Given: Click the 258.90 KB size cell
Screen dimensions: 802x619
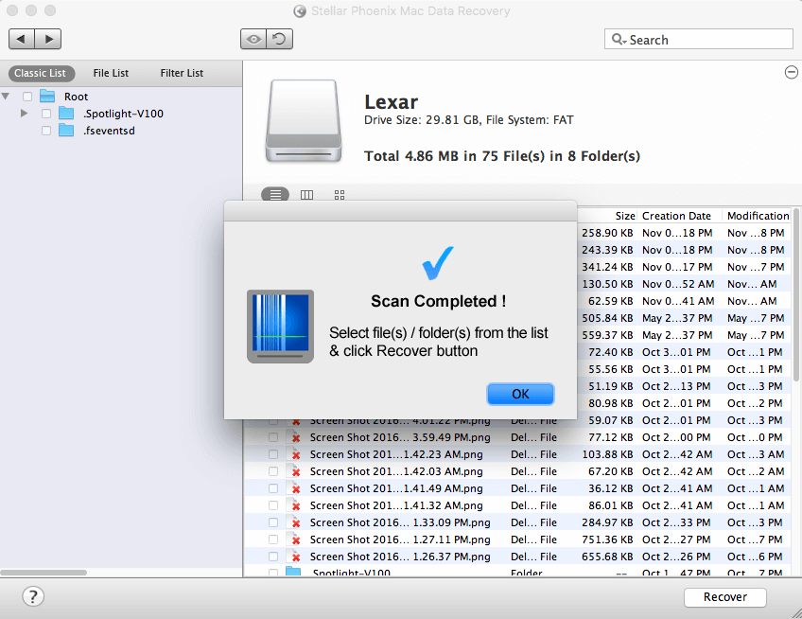Looking at the screenshot, I should [x=607, y=233].
